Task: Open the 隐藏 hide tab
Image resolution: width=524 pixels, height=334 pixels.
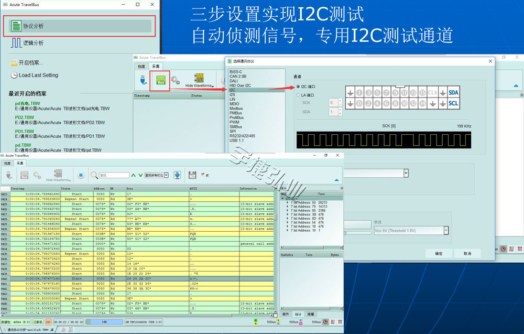Action: pyautogui.click(x=310, y=314)
